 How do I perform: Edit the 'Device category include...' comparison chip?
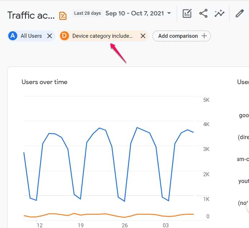(102, 36)
